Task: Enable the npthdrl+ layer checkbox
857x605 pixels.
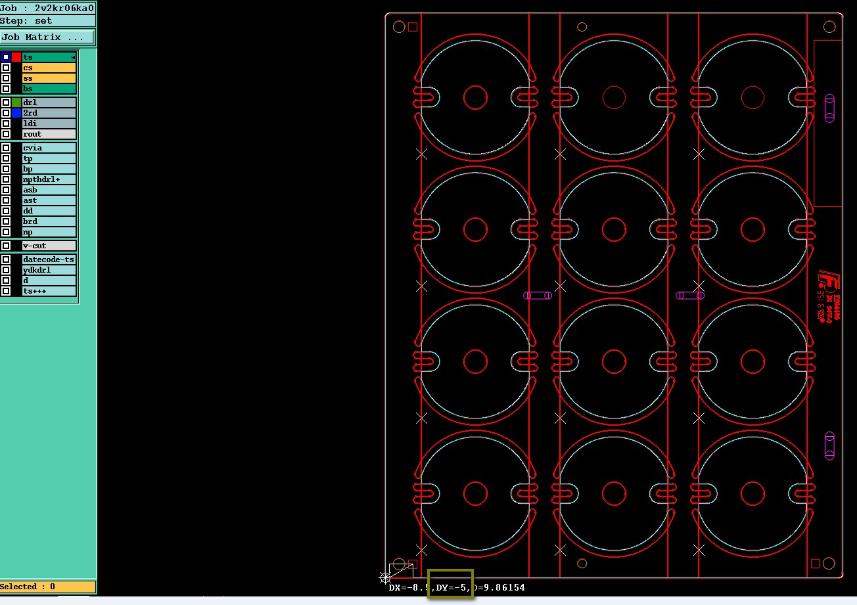Action: coord(6,179)
